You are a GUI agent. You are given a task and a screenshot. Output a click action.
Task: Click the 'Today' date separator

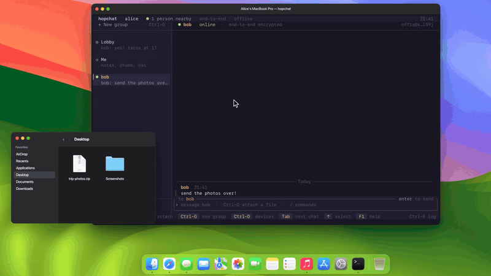304,182
